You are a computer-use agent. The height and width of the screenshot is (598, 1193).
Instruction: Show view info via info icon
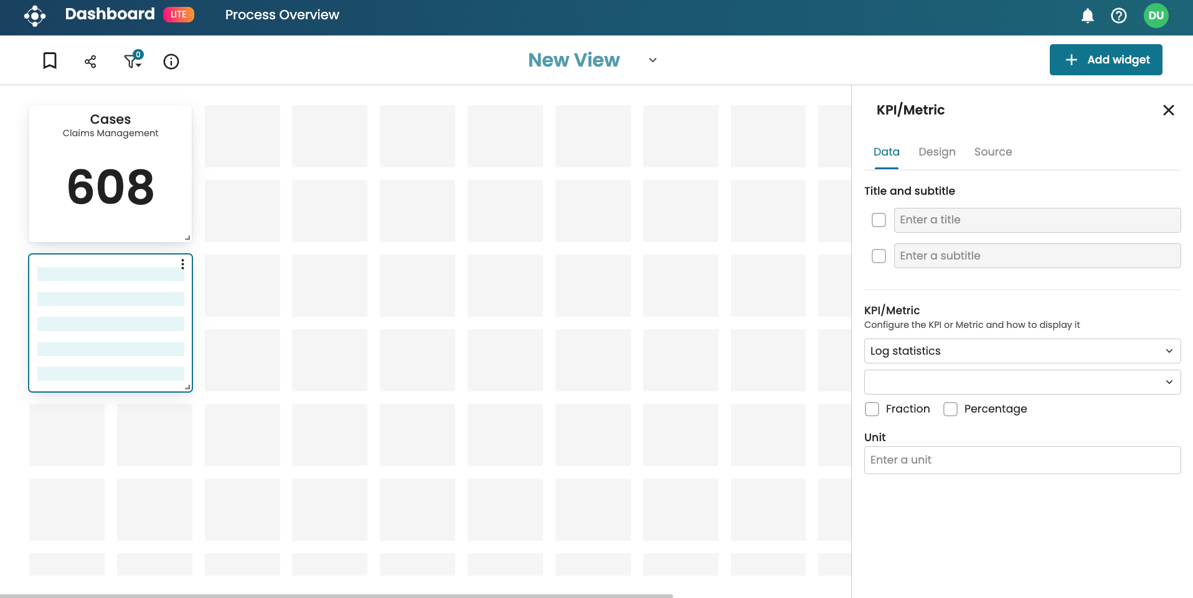click(x=171, y=62)
